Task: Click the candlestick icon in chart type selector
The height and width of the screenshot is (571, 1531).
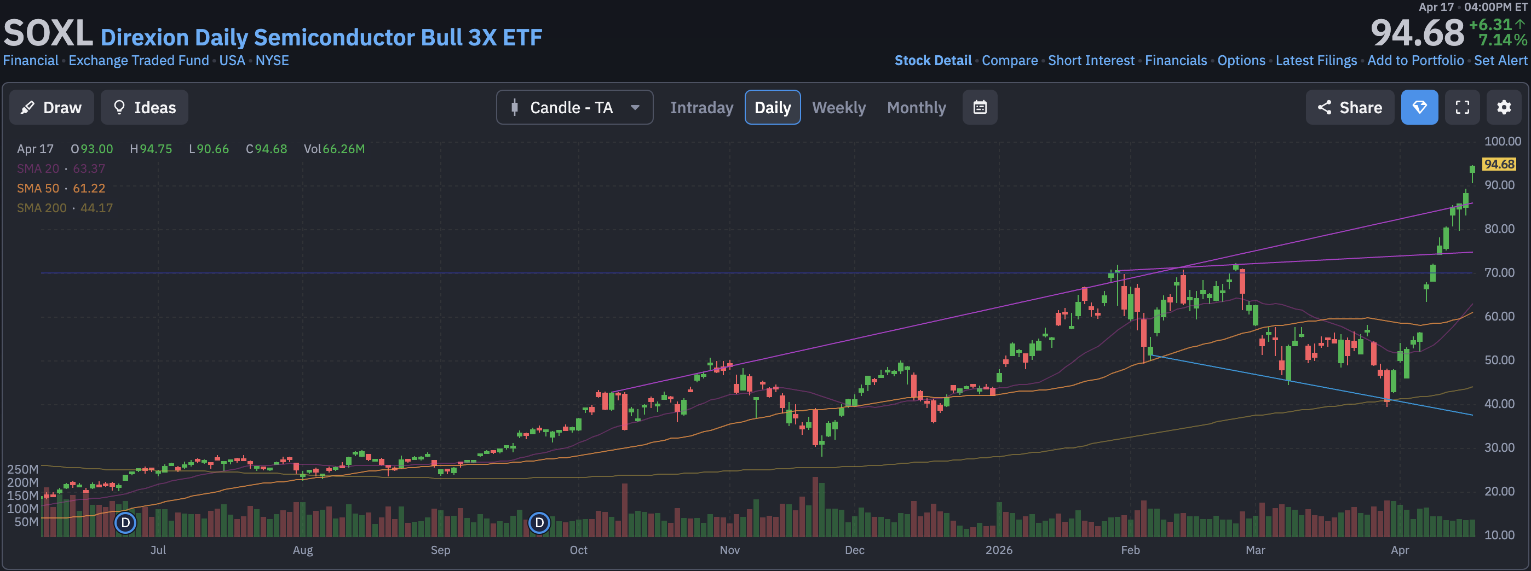Action: click(515, 107)
